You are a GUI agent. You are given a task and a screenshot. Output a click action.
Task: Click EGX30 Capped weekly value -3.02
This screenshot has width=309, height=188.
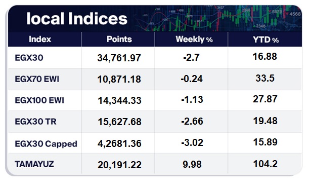[192, 142]
